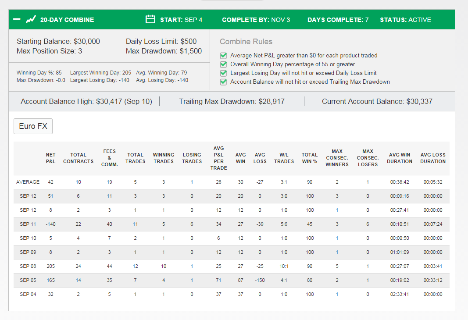This screenshot has width=468, height=320.
Task: Click the WINNING TRADES column header
Action: tap(164, 158)
